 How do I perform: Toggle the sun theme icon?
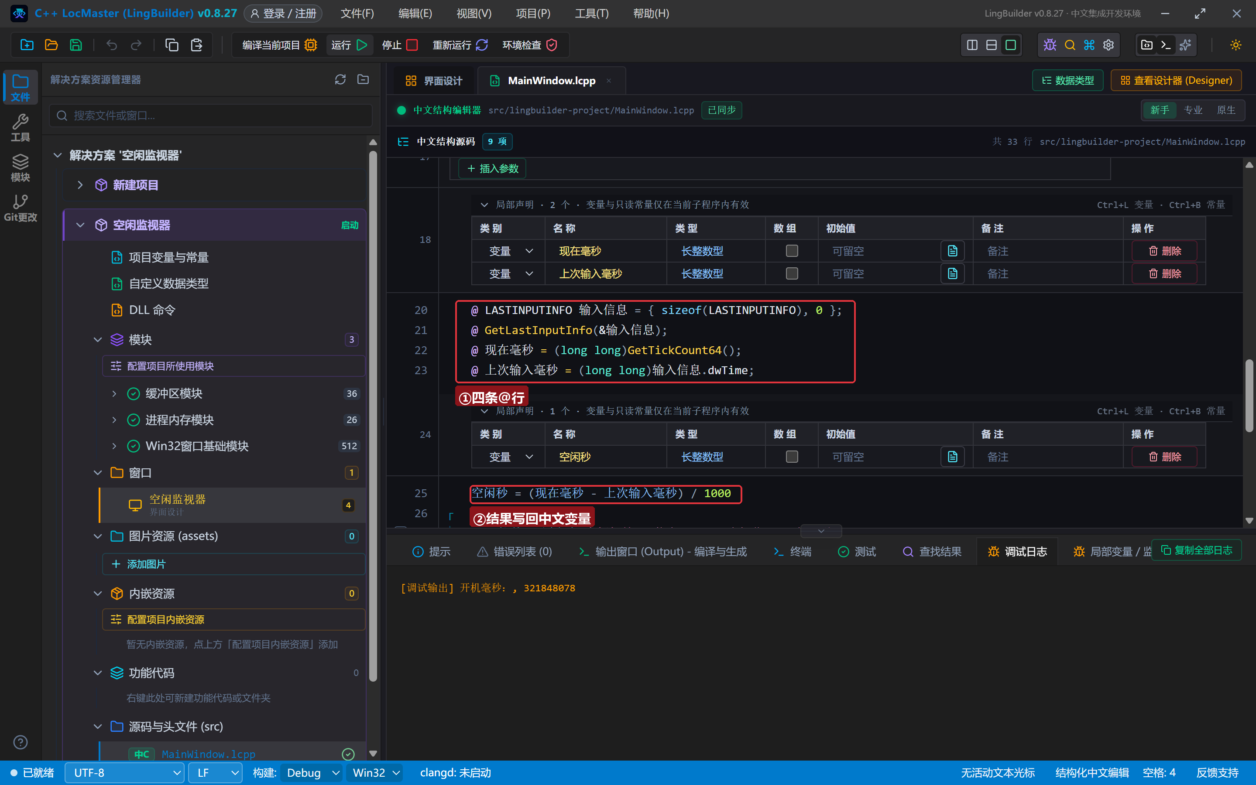1236,45
